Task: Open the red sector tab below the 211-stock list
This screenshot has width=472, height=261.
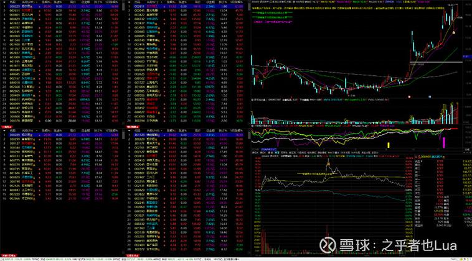Action: point(7,127)
